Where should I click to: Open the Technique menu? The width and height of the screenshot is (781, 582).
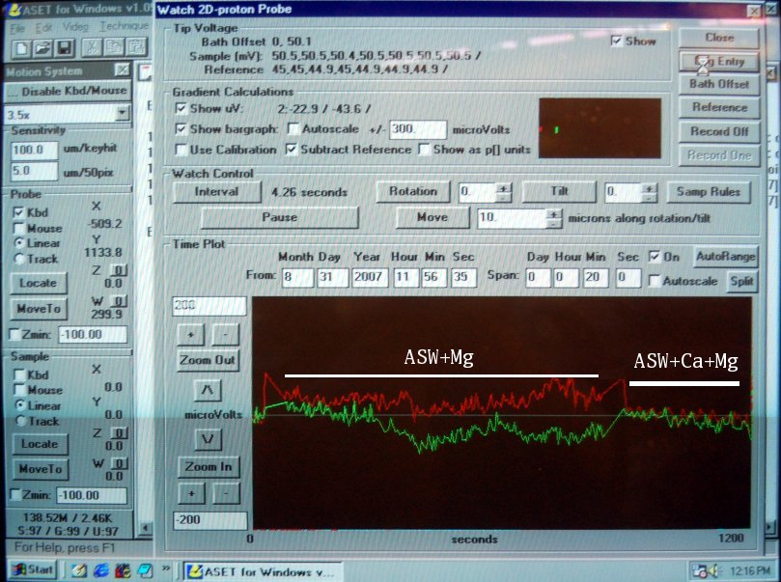tap(125, 26)
